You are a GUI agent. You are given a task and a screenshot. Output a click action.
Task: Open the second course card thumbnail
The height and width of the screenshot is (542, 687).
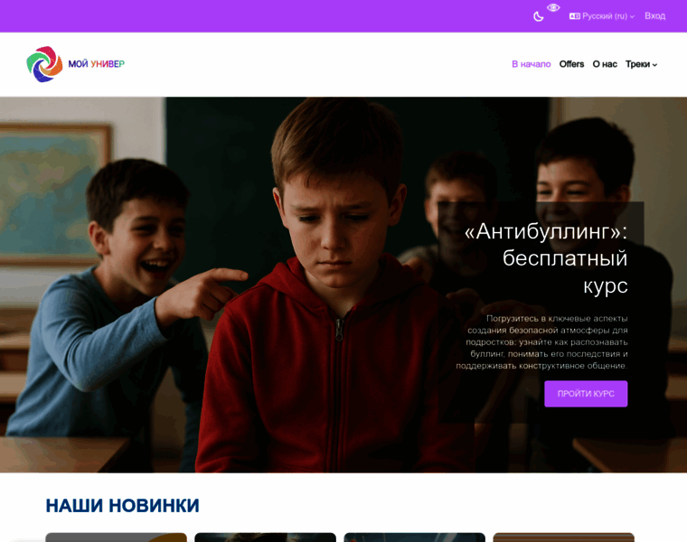point(265,537)
